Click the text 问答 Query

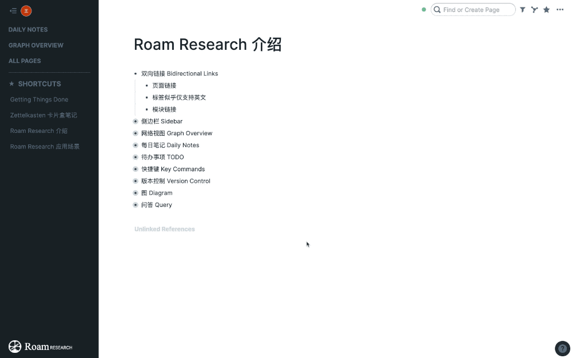(156, 205)
